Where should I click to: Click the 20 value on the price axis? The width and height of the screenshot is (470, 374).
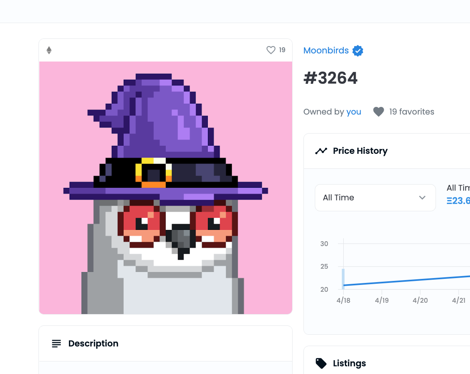(324, 289)
